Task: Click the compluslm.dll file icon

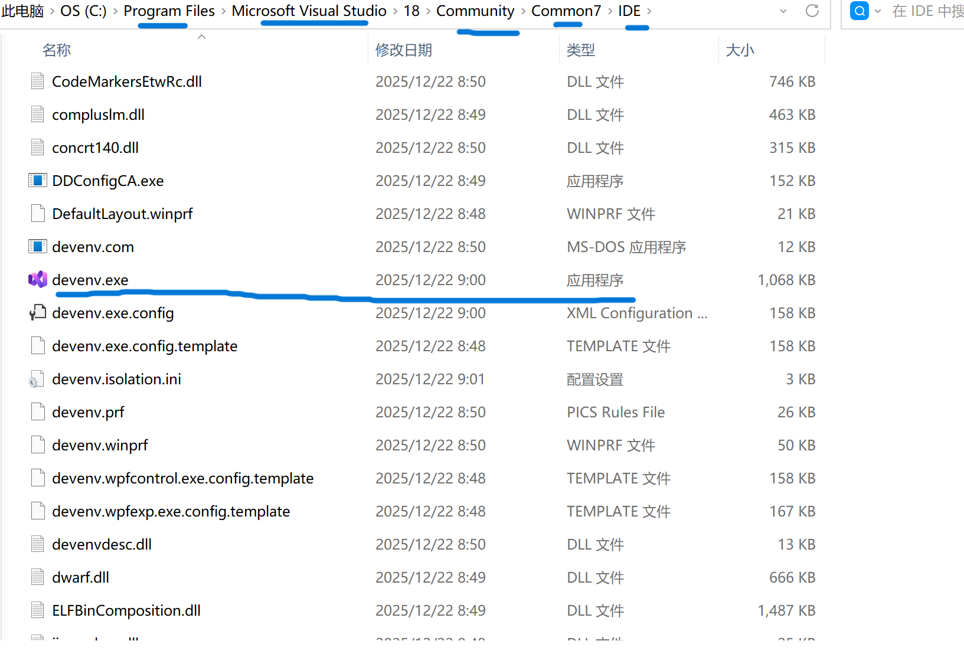Action: tap(38, 115)
